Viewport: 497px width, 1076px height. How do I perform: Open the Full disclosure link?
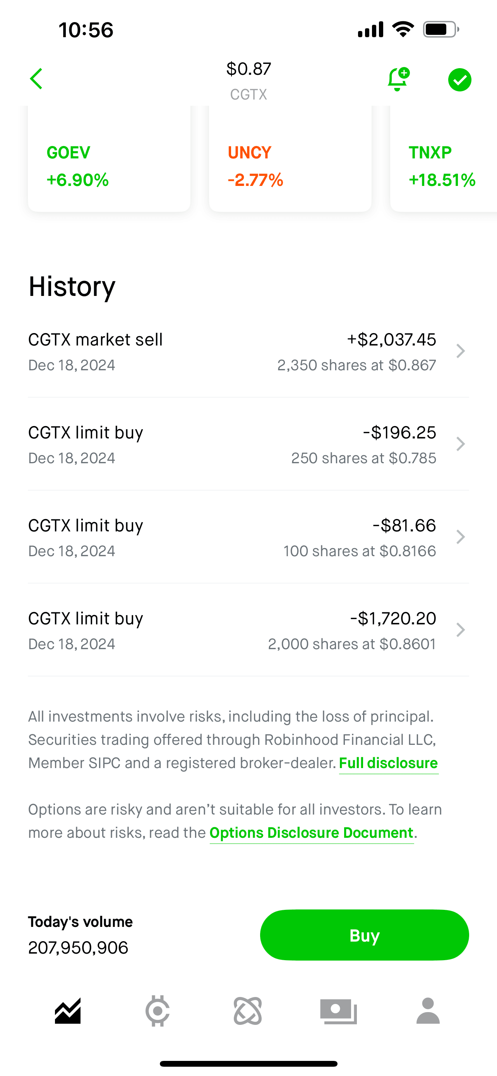(388, 763)
